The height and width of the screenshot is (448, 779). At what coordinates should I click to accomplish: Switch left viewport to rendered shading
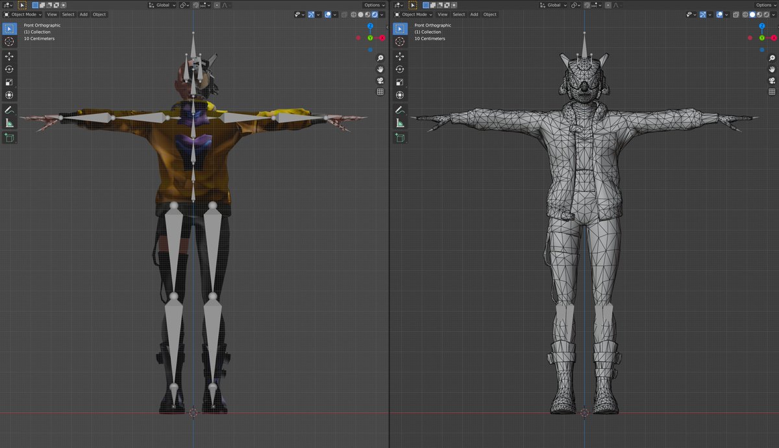click(x=375, y=14)
